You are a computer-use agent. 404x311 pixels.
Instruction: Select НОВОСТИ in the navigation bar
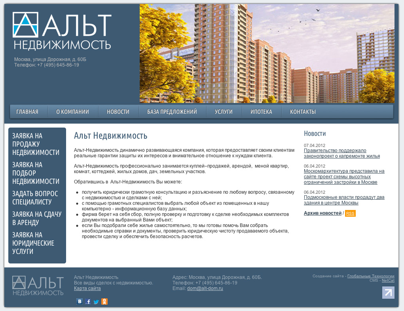click(118, 112)
